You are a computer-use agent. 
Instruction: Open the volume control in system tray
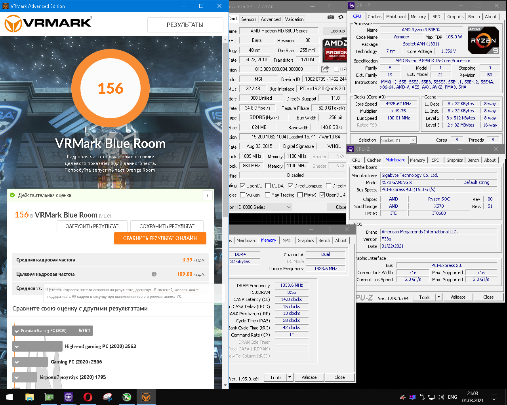click(441, 397)
